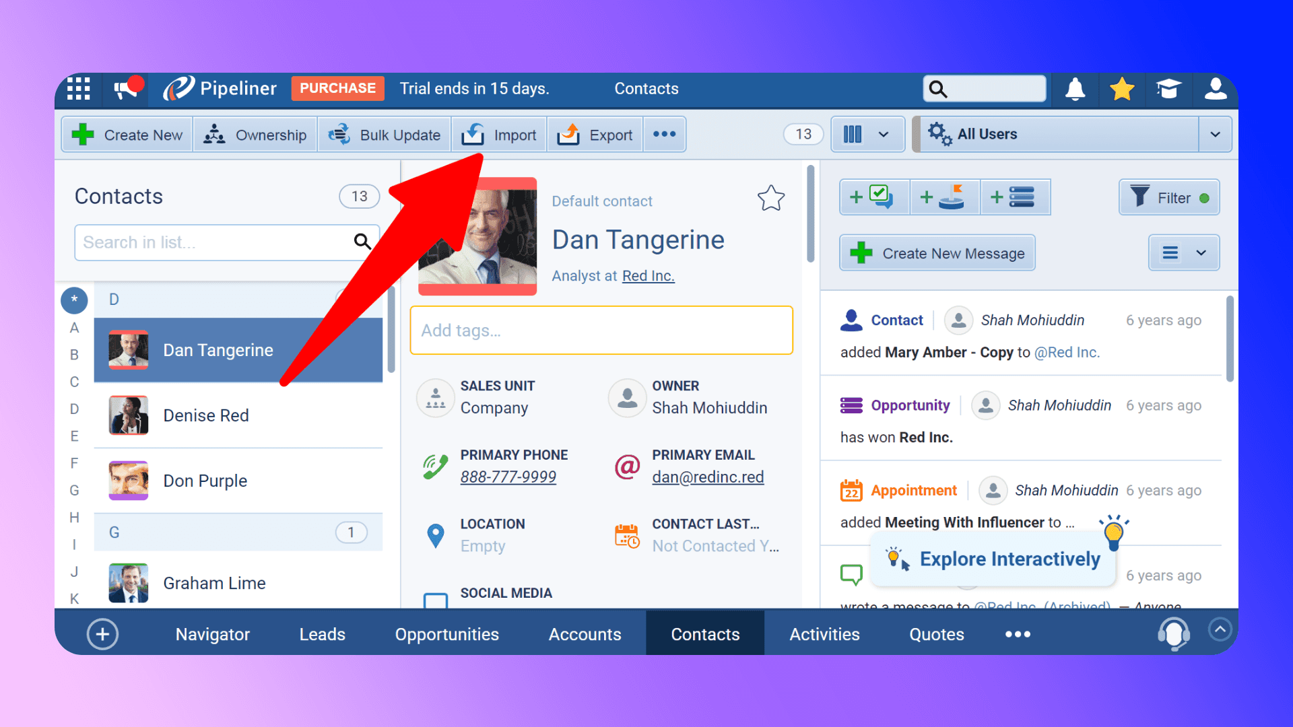The image size is (1293, 727).
Task: Switch to the Opportunities tab
Action: coord(447,634)
